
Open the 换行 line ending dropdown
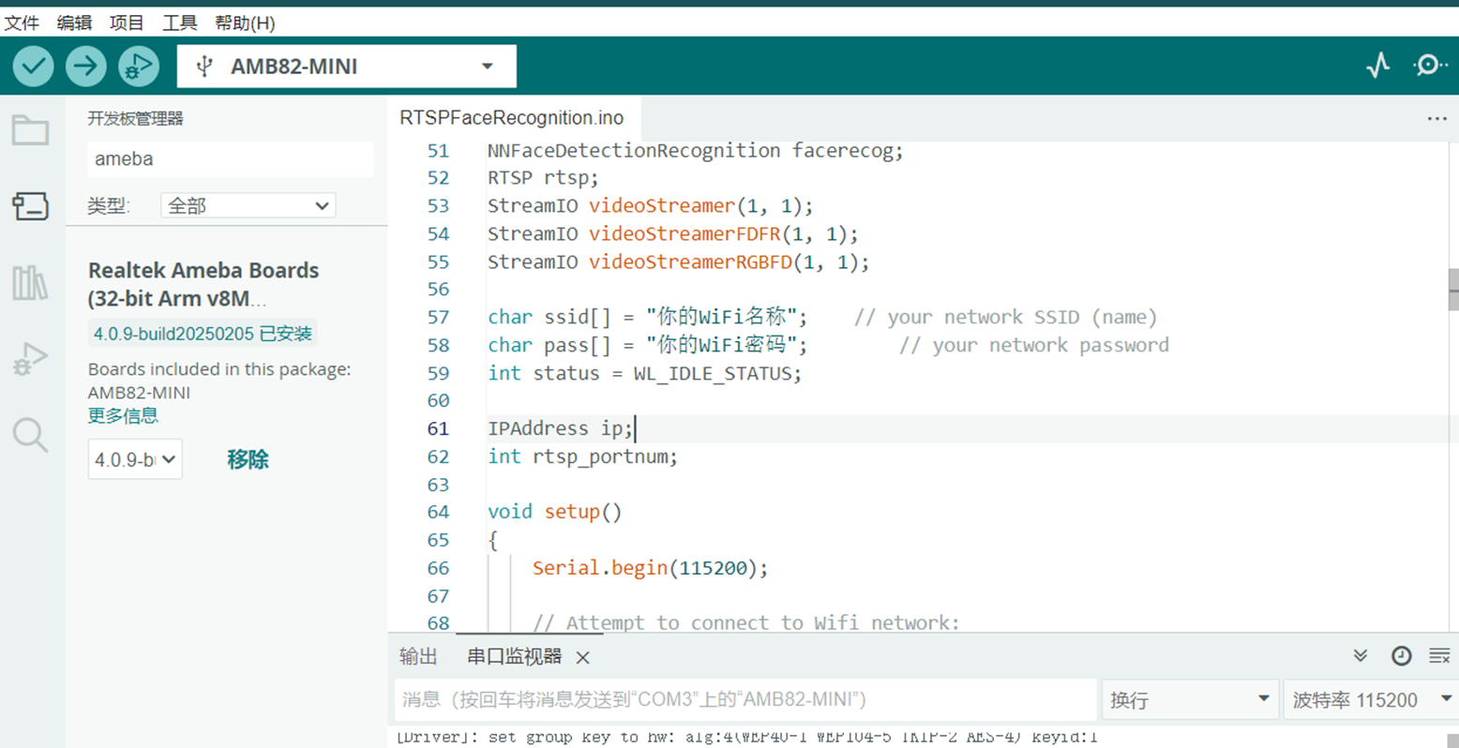point(1189,700)
